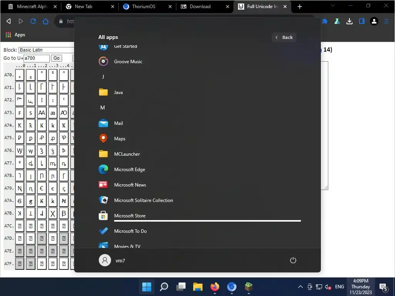
Task: Start Microsoft Solitaire Collection
Action: click(199, 200)
